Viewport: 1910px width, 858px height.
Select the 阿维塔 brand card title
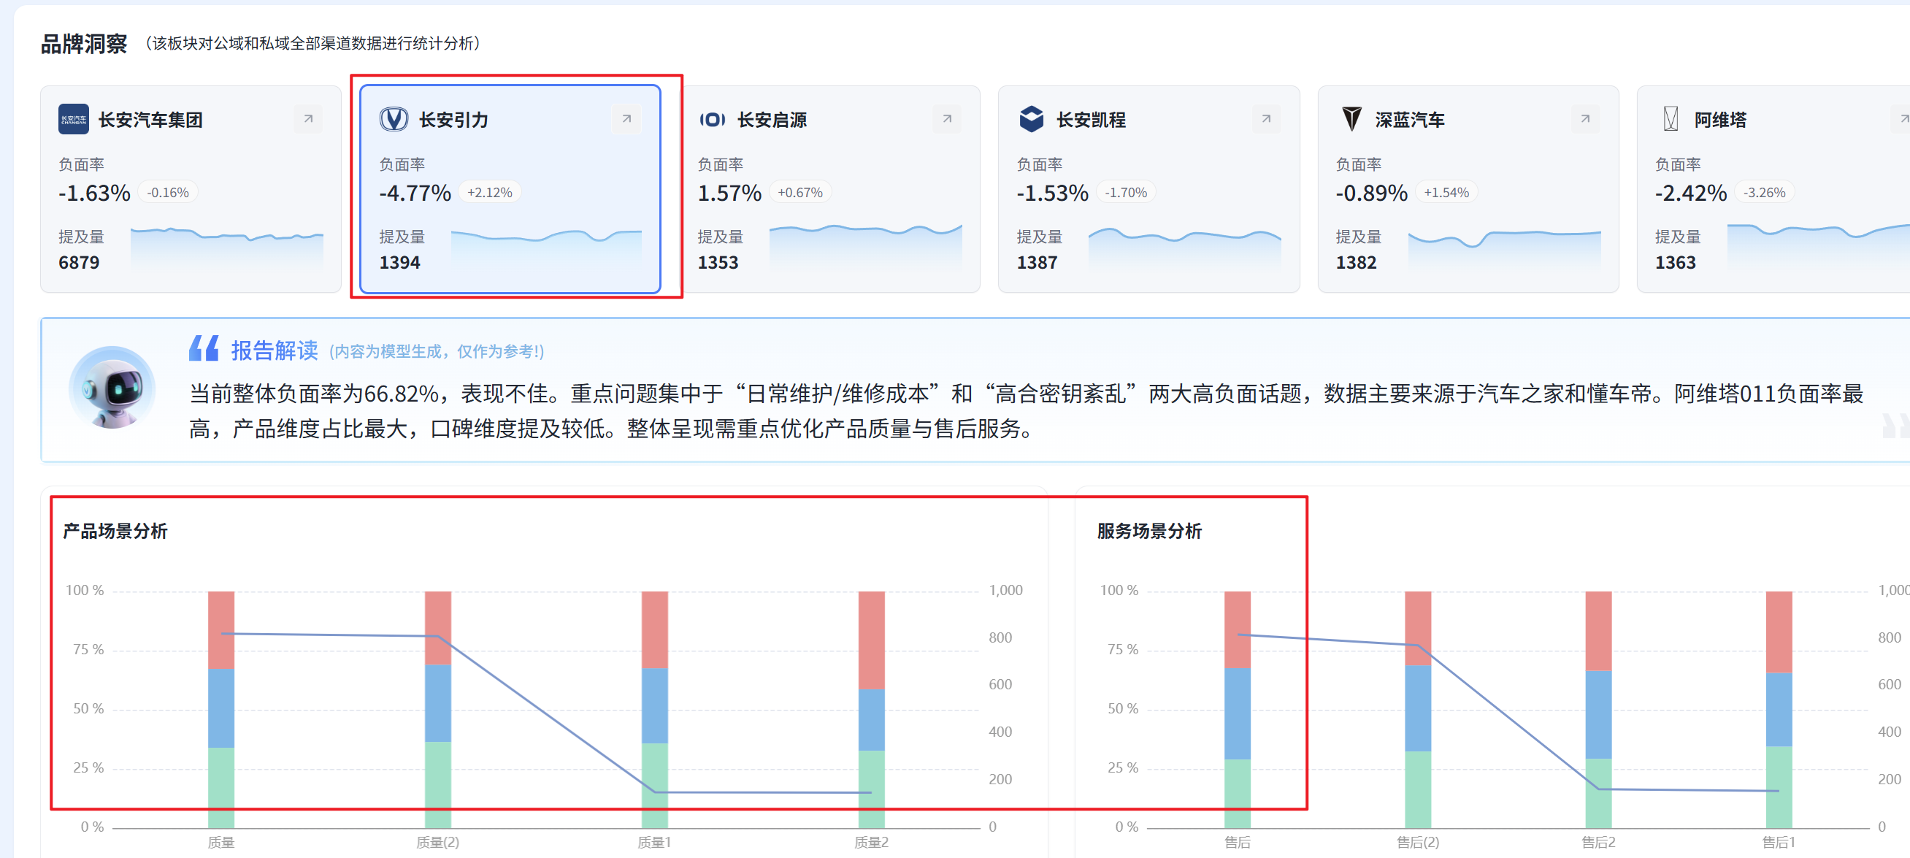click(1720, 120)
